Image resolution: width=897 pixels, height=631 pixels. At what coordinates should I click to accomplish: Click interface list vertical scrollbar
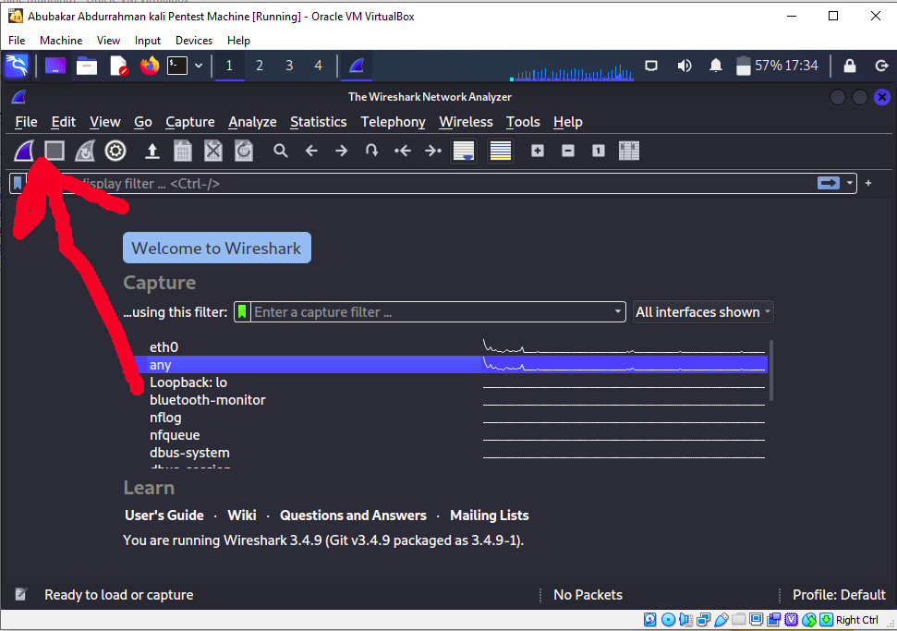771,370
